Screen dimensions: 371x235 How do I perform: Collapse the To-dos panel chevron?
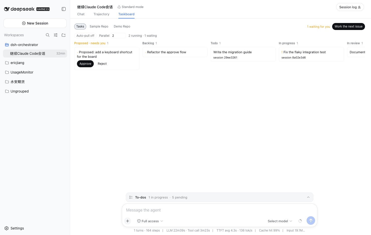tap(308, 197)
